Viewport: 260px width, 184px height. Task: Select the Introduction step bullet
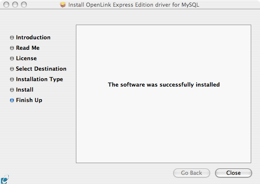point(12,38)
